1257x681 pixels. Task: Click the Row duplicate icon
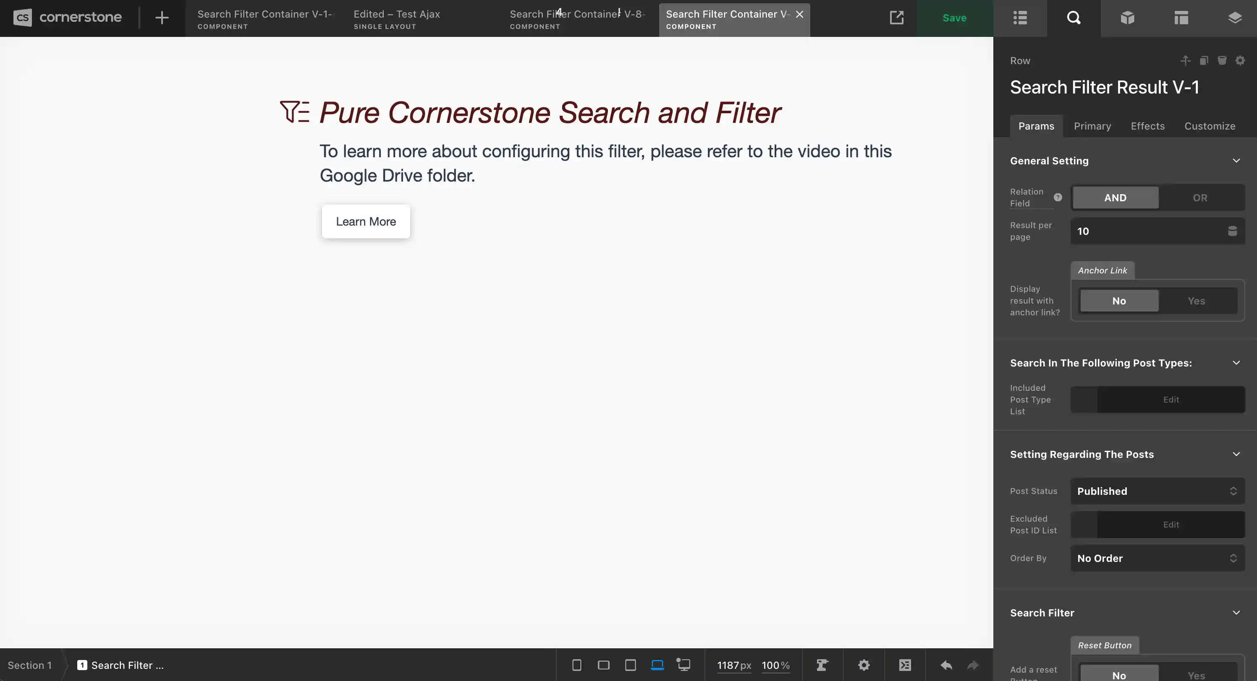point(1204,60)
